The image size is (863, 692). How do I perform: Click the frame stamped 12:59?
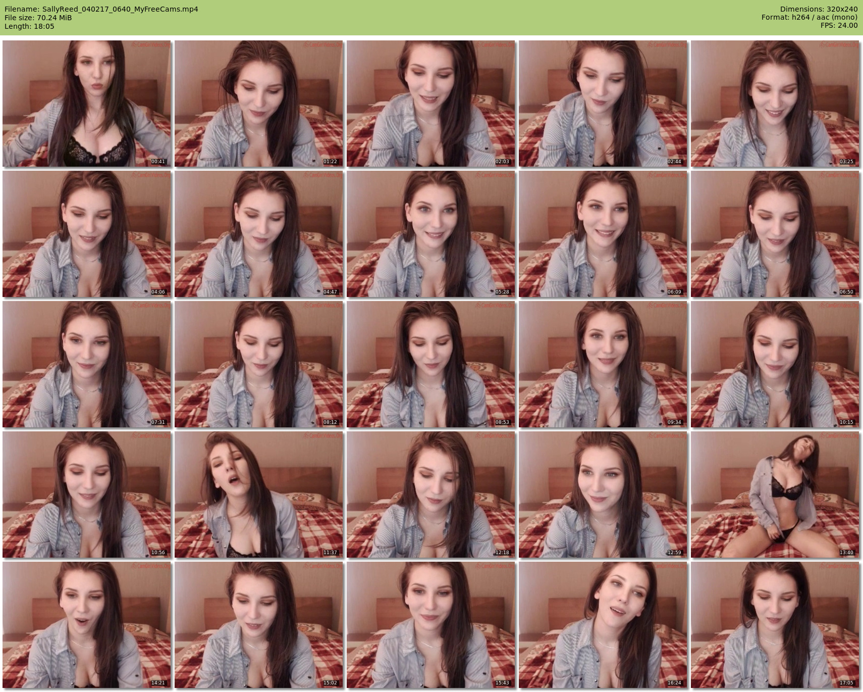tap(603, 495)
